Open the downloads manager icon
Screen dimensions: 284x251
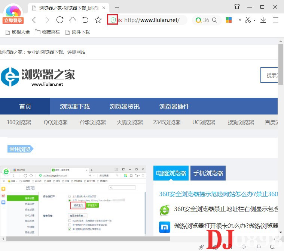(263, 20)
